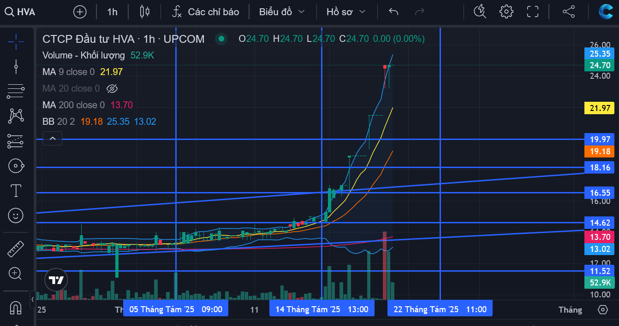The height and width of the screenshot is (326, 619).
Task: Select the 16.55 horizontal line price label
Action: (x=600, y=193)
